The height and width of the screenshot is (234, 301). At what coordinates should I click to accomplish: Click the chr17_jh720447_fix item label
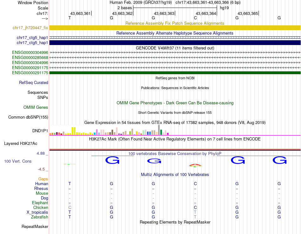pos(30,28)
